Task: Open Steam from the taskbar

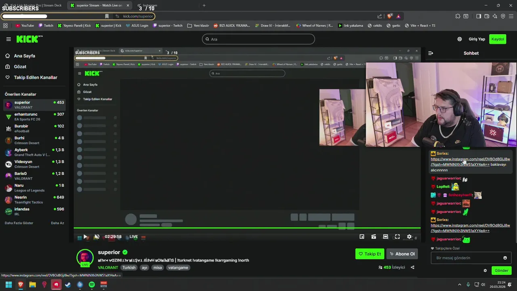Action: 68,285
